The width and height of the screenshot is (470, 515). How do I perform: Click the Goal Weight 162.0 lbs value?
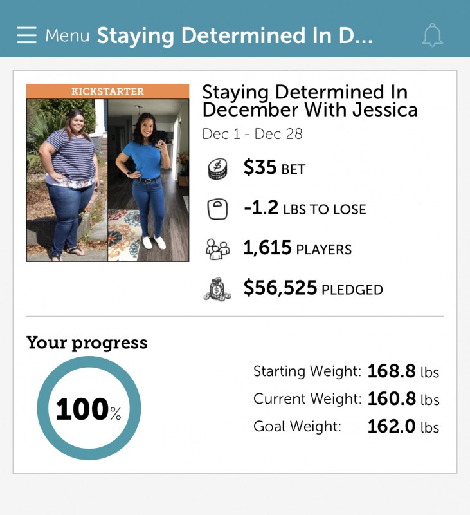403,426
